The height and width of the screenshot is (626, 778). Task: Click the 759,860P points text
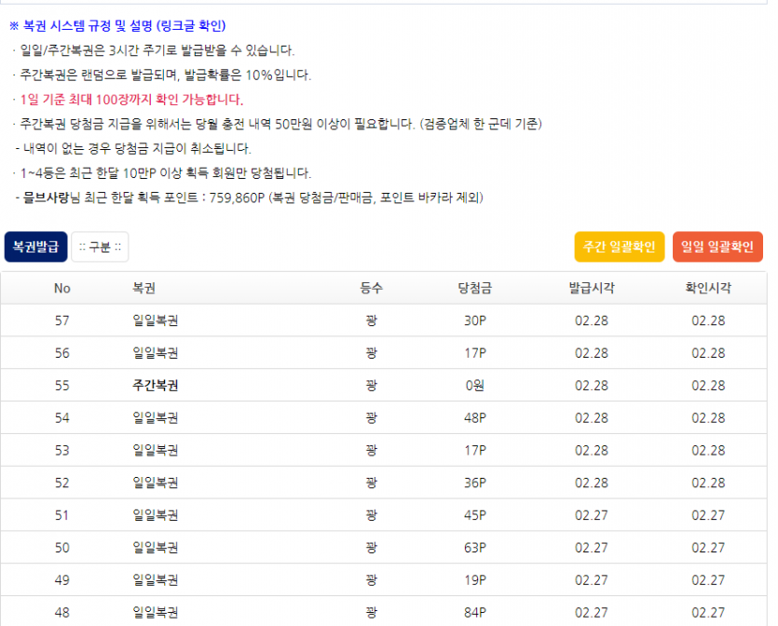coord(237,197)
